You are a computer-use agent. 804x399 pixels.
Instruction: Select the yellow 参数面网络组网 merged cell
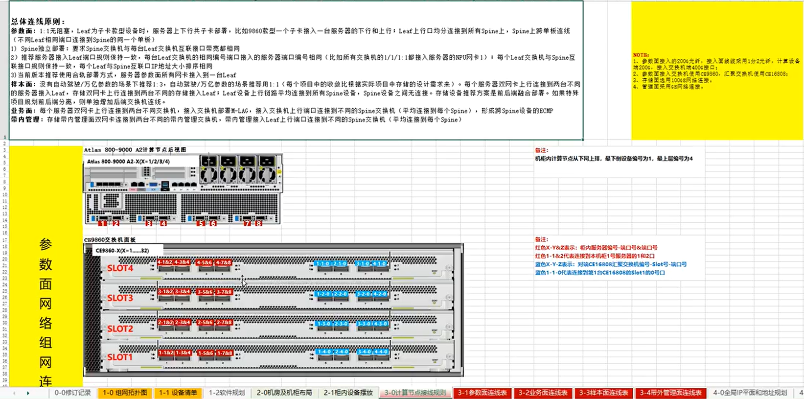(46, 266)
